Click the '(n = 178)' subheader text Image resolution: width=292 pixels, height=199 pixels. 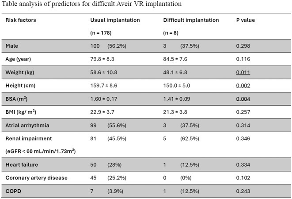point(101,33)
